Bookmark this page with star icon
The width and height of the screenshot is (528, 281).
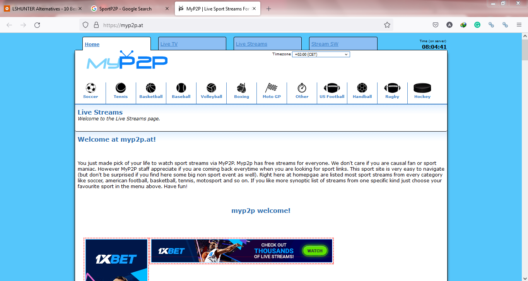click(387, 25)
